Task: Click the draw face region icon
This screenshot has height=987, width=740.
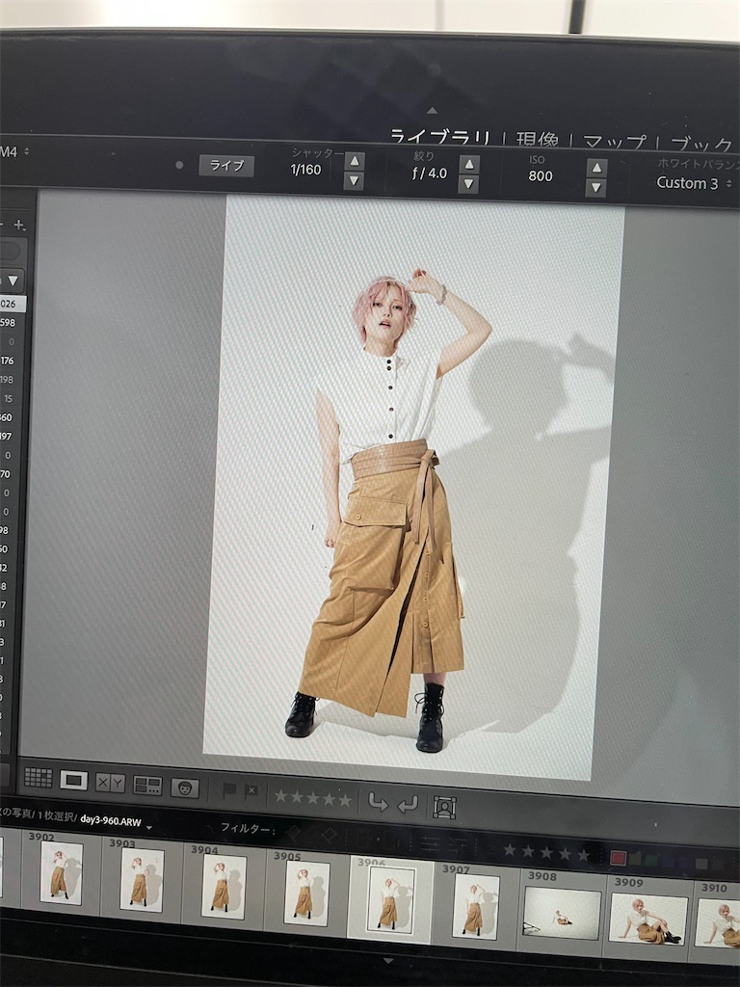Action: pos(444,807)
